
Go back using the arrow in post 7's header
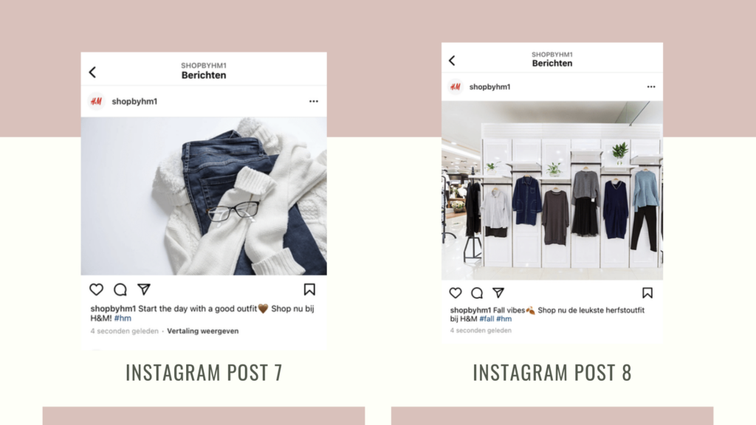tap(92, 72)
